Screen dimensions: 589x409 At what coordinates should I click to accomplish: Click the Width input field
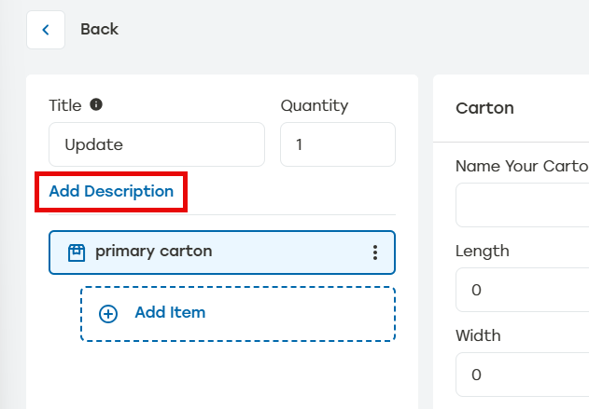(523, 375)
